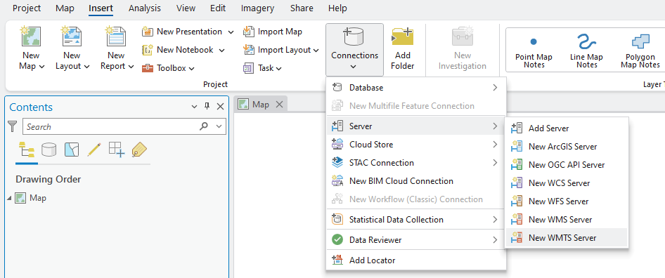
Task: Click the Contents search magnifier icon
Action: tap(204, 126)
